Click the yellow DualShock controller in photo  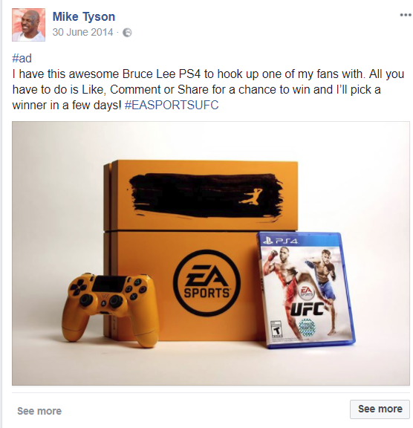[110, 308]
